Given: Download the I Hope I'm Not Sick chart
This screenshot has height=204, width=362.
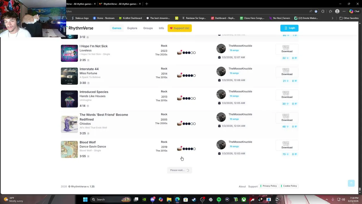Looking at the screenshot, I should point(287,49).
